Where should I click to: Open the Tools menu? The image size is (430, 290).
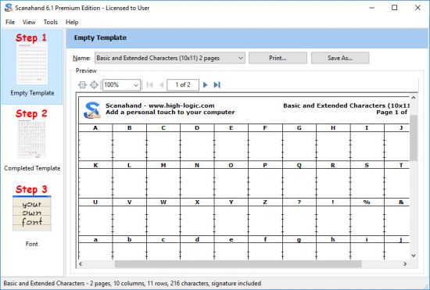51,22
